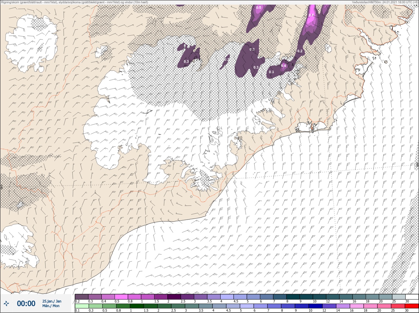Click the 10 label in lower legend scale
The image size is (419, 313).
point(311,311)
